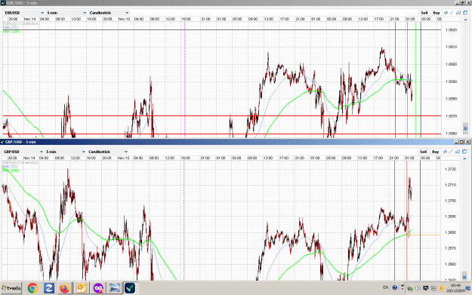Click the detach window icon in EUR/USD toolbar
The height and width of the screenshot is (295, 472).
[465, 13]
